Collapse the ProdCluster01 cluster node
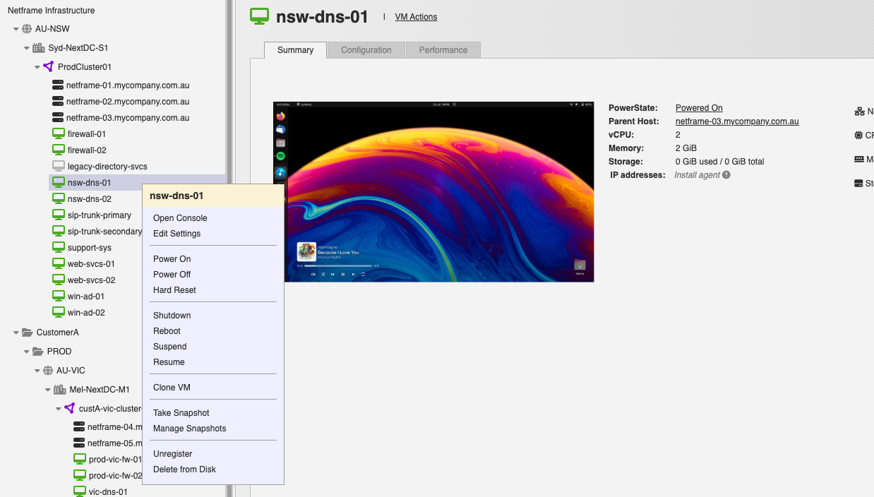 pyautogui.click(x=37, y=67)
